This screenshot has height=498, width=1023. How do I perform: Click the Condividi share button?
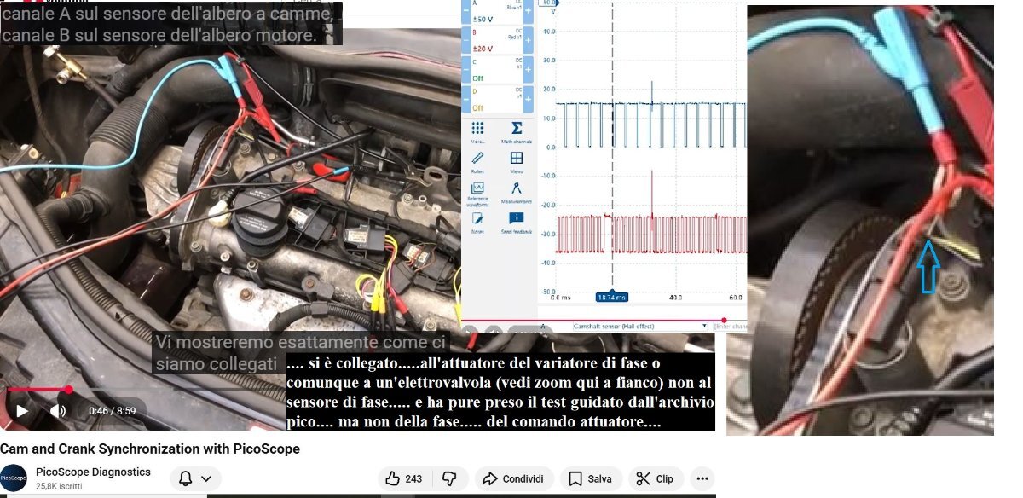tap(514, 478)
